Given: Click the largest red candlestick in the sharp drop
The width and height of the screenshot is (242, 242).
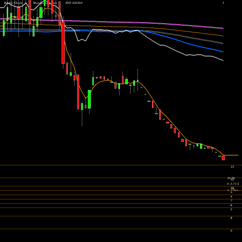Looking at the screenshot, I should (x=63, y=43).
